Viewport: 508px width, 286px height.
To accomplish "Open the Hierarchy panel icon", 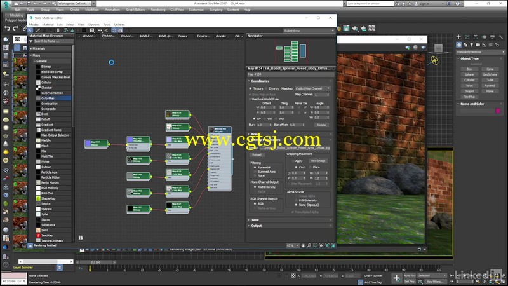I will (x=475, y=37).
